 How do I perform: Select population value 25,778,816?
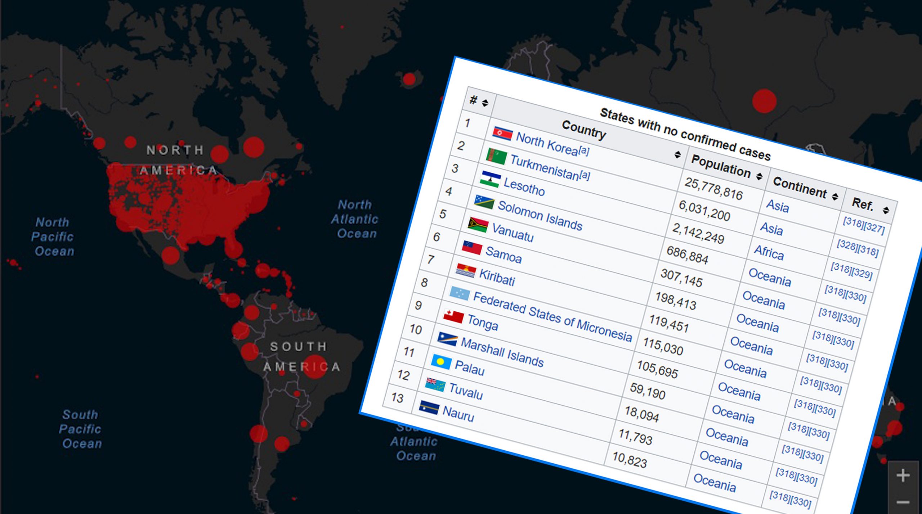pyautogui.click(x=713, y=189)
